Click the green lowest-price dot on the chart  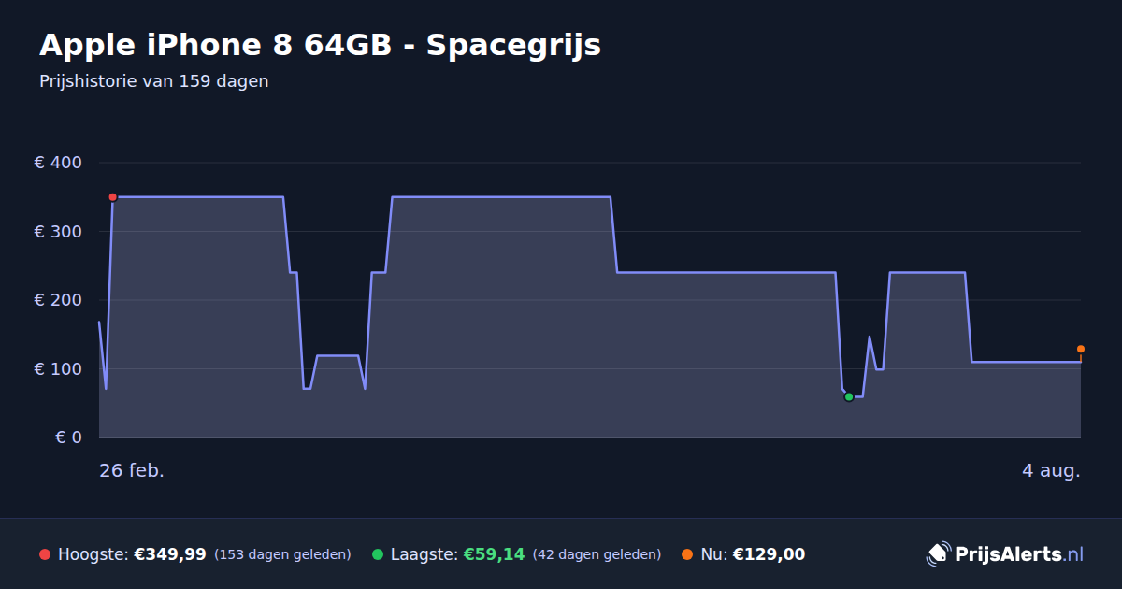coord(849,397)
